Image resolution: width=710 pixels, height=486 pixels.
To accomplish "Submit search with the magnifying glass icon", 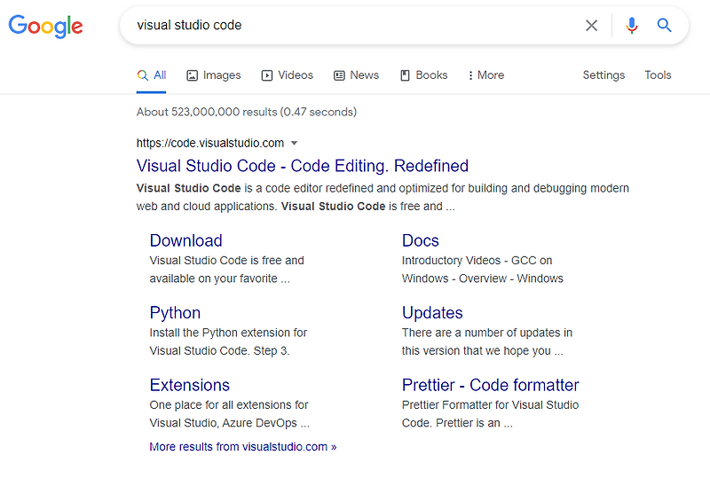I will click(x=664, y=26).
